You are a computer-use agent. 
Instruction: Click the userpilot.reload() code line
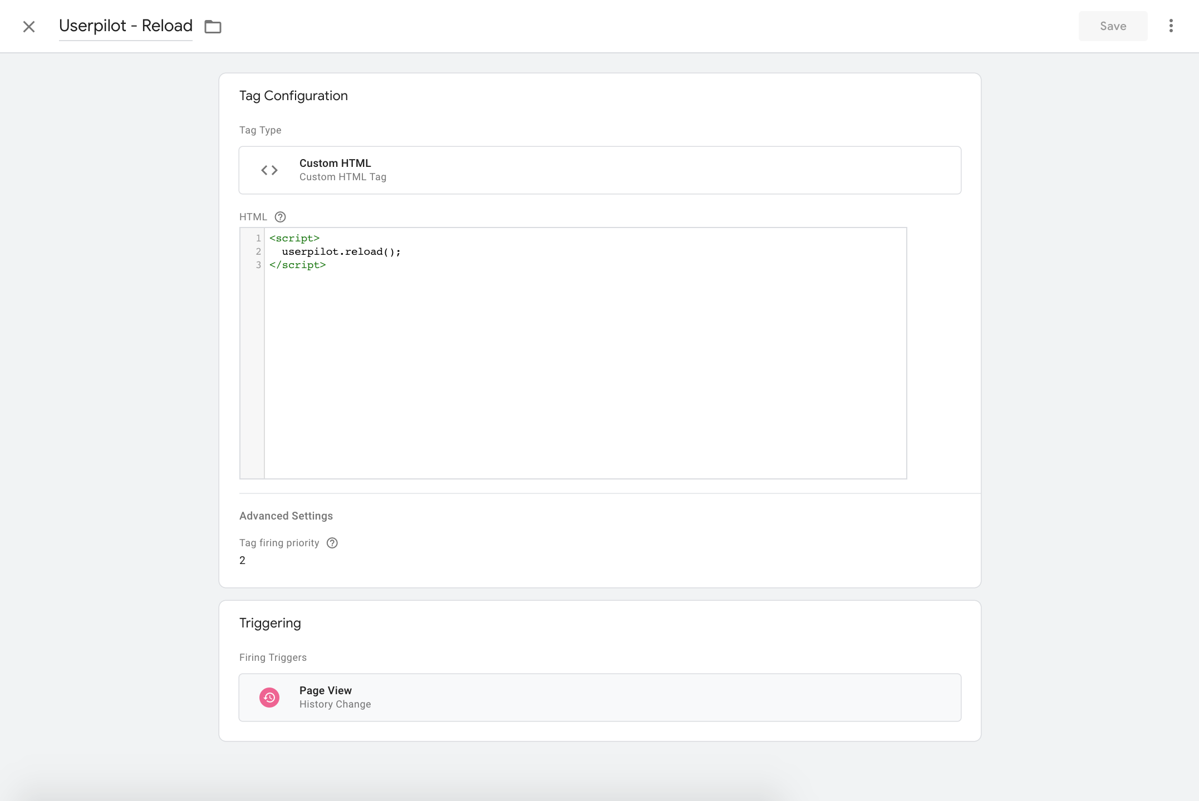(x=341, y=252)
